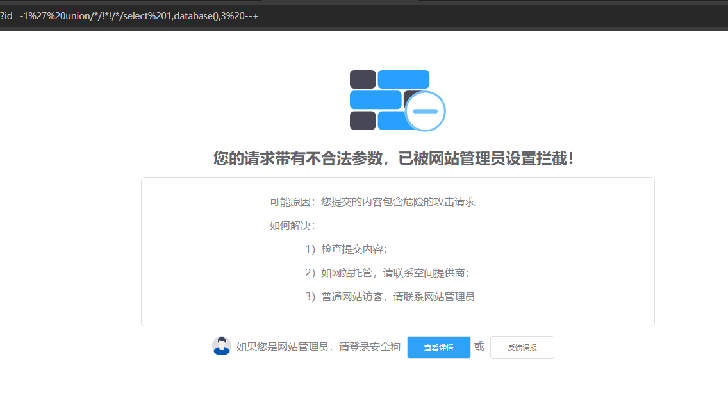Open details with 查看详情 button

click(x=438, y=348)
